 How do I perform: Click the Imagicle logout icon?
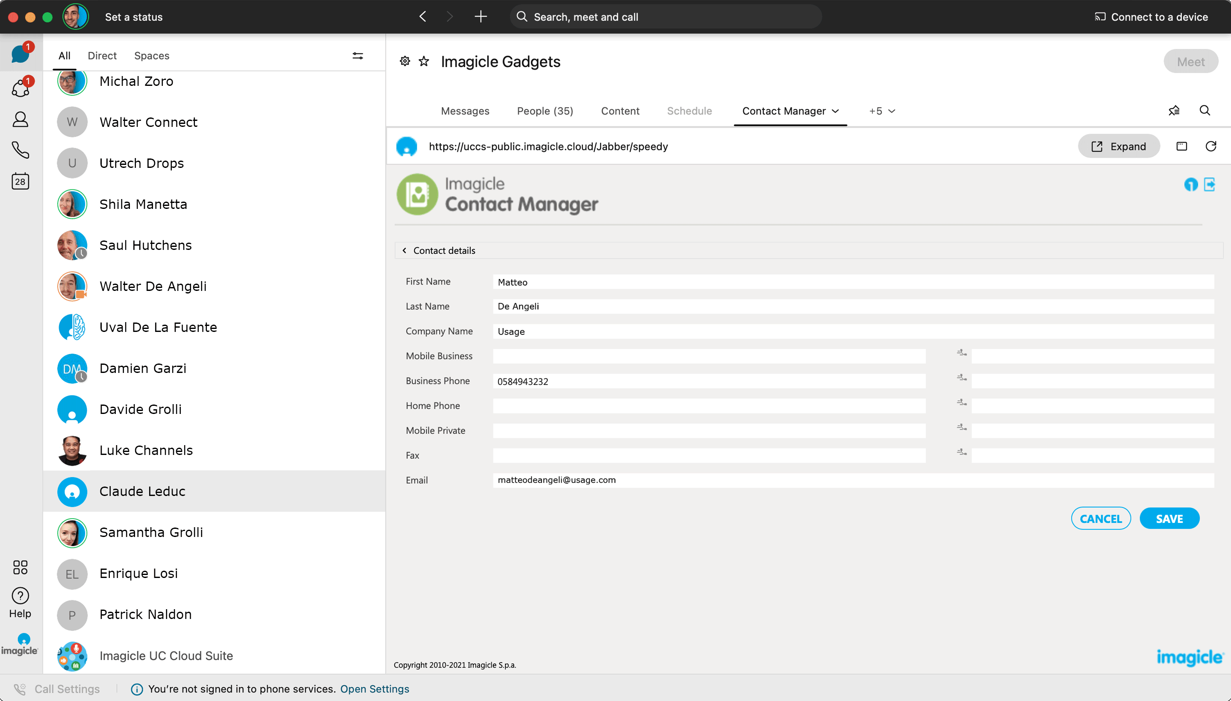(x=1209, y=185)
